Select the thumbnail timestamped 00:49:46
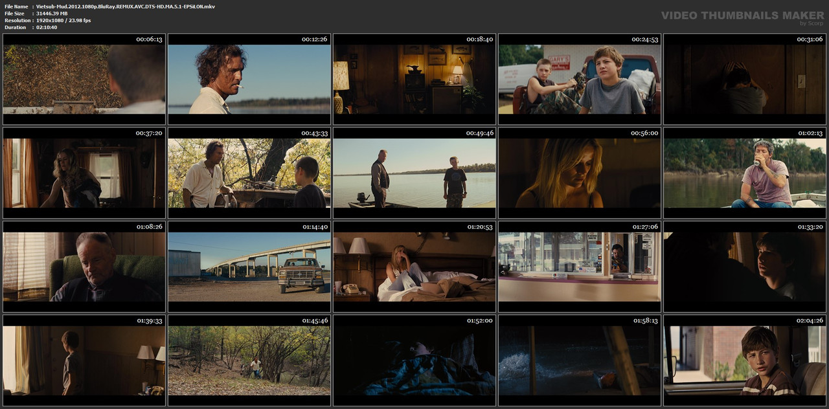 click(x=414, y=173)
